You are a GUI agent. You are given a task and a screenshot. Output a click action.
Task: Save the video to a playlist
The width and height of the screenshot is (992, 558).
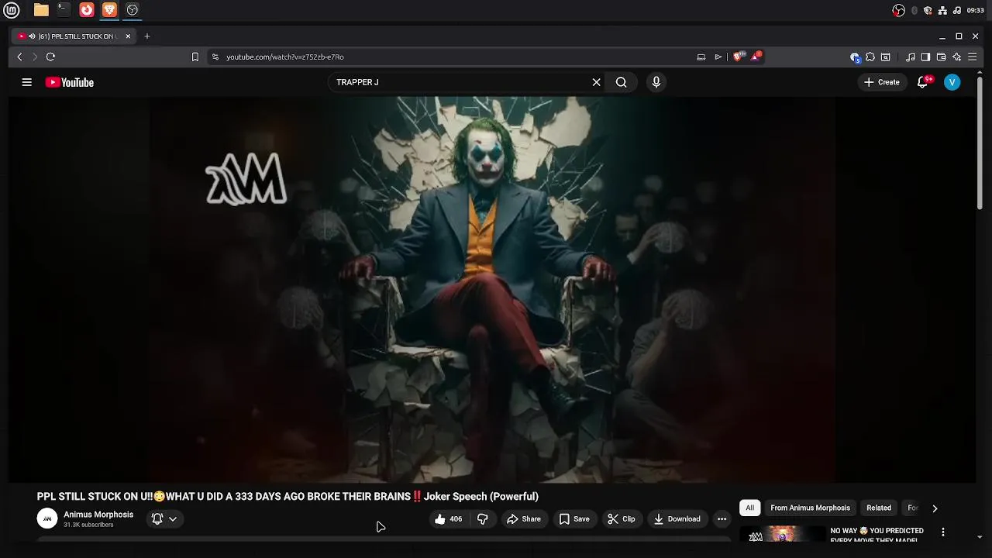[x=574, y=519]
